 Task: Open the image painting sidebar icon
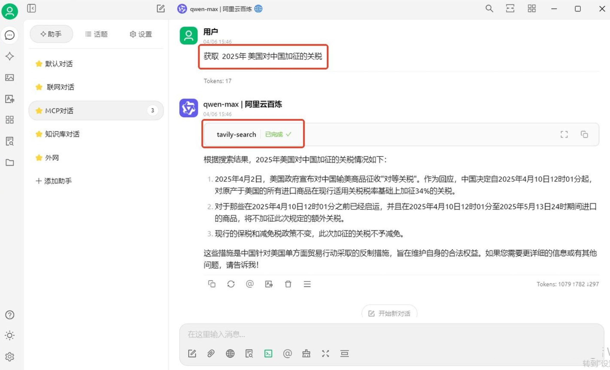point(10,77)
